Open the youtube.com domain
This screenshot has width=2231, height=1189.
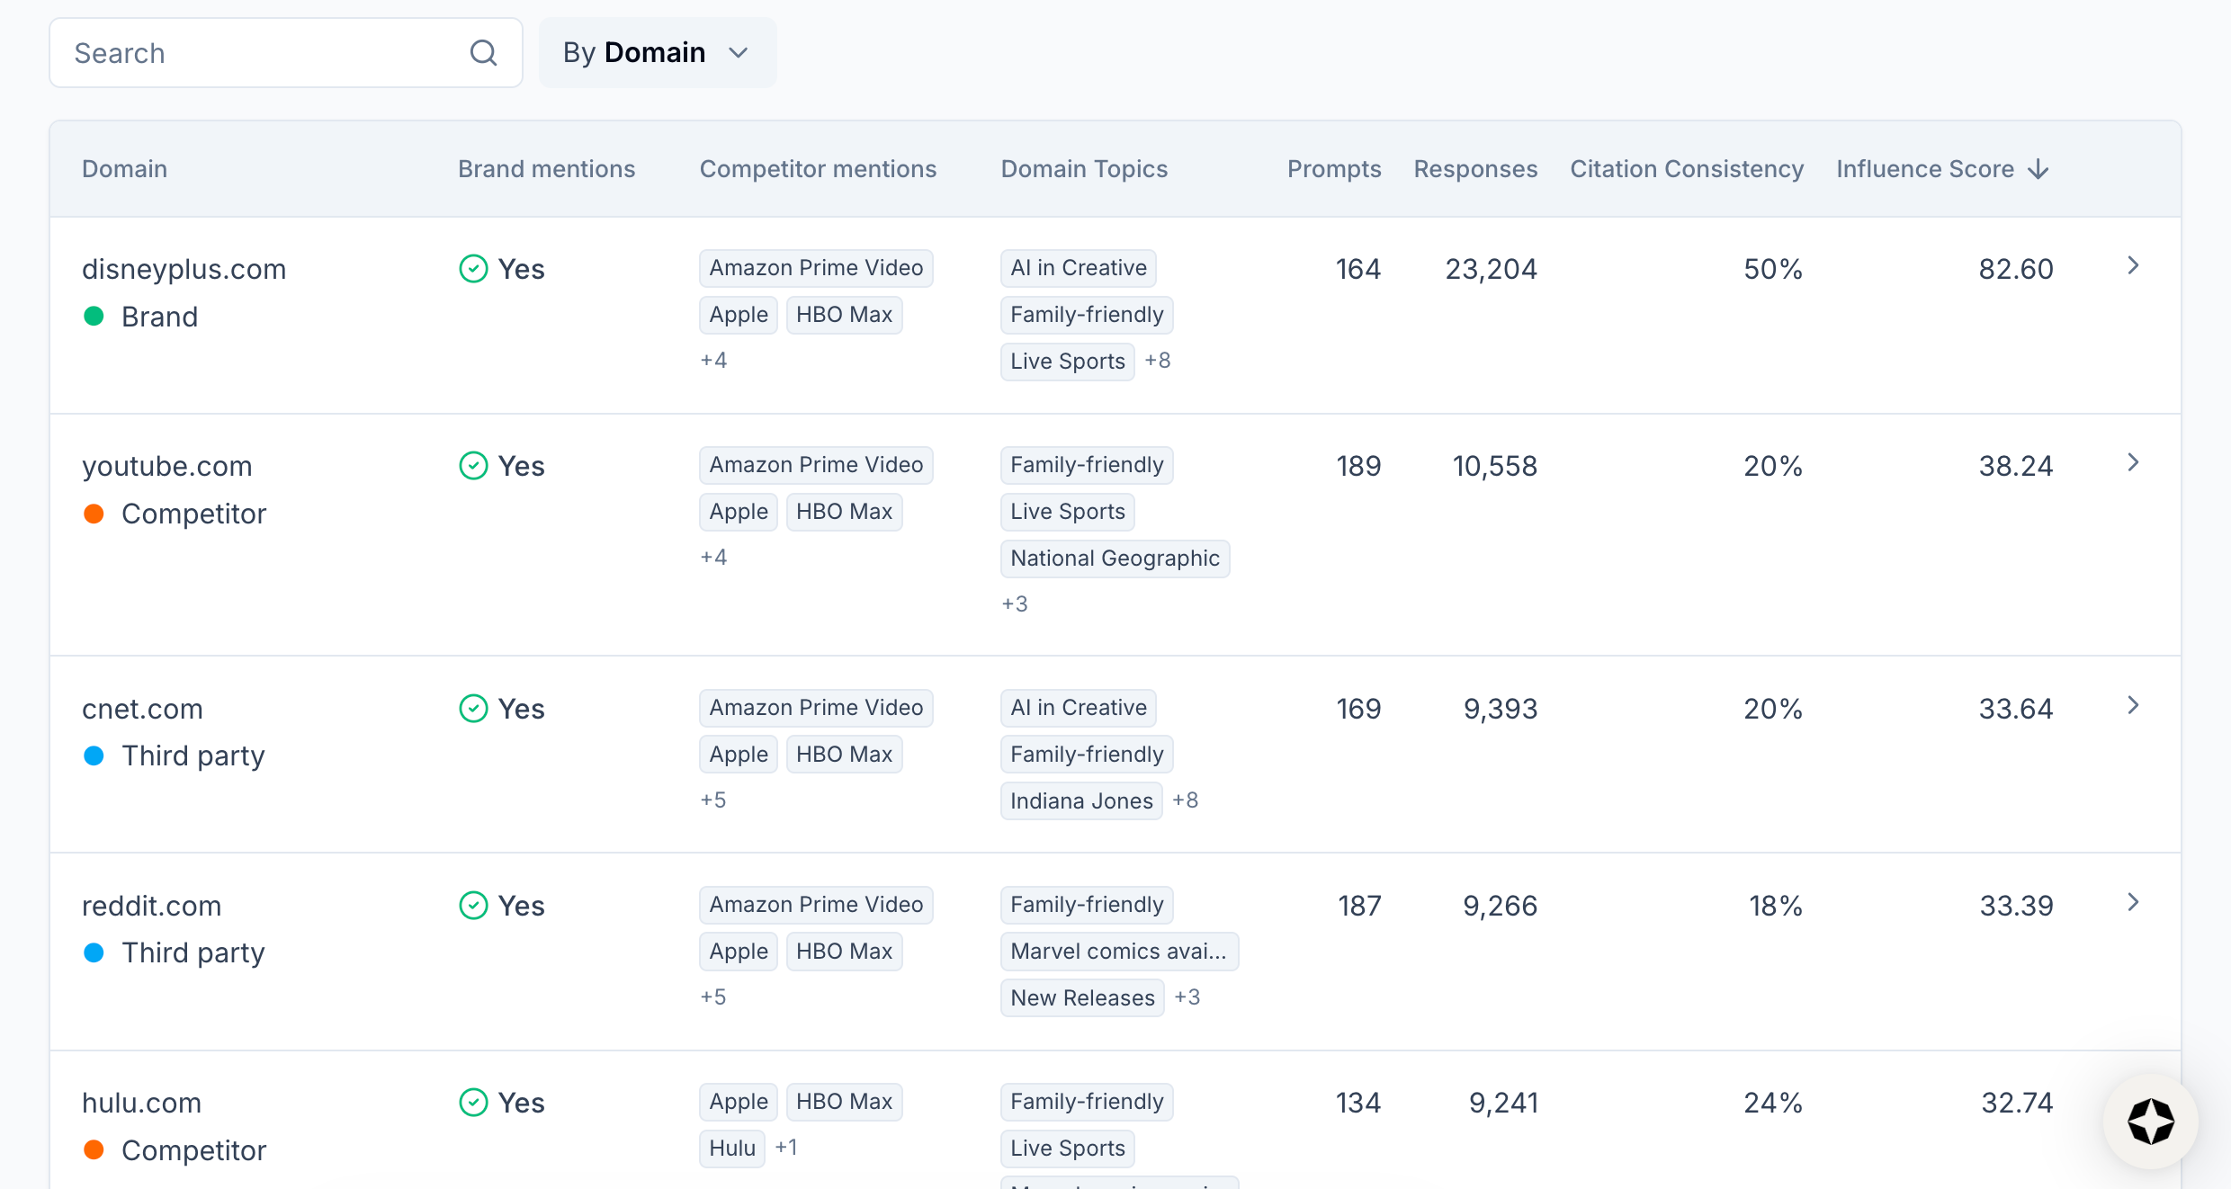[x=166, y=466]
